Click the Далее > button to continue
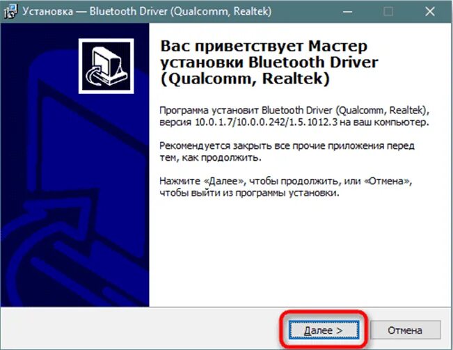 coord(324,330)
